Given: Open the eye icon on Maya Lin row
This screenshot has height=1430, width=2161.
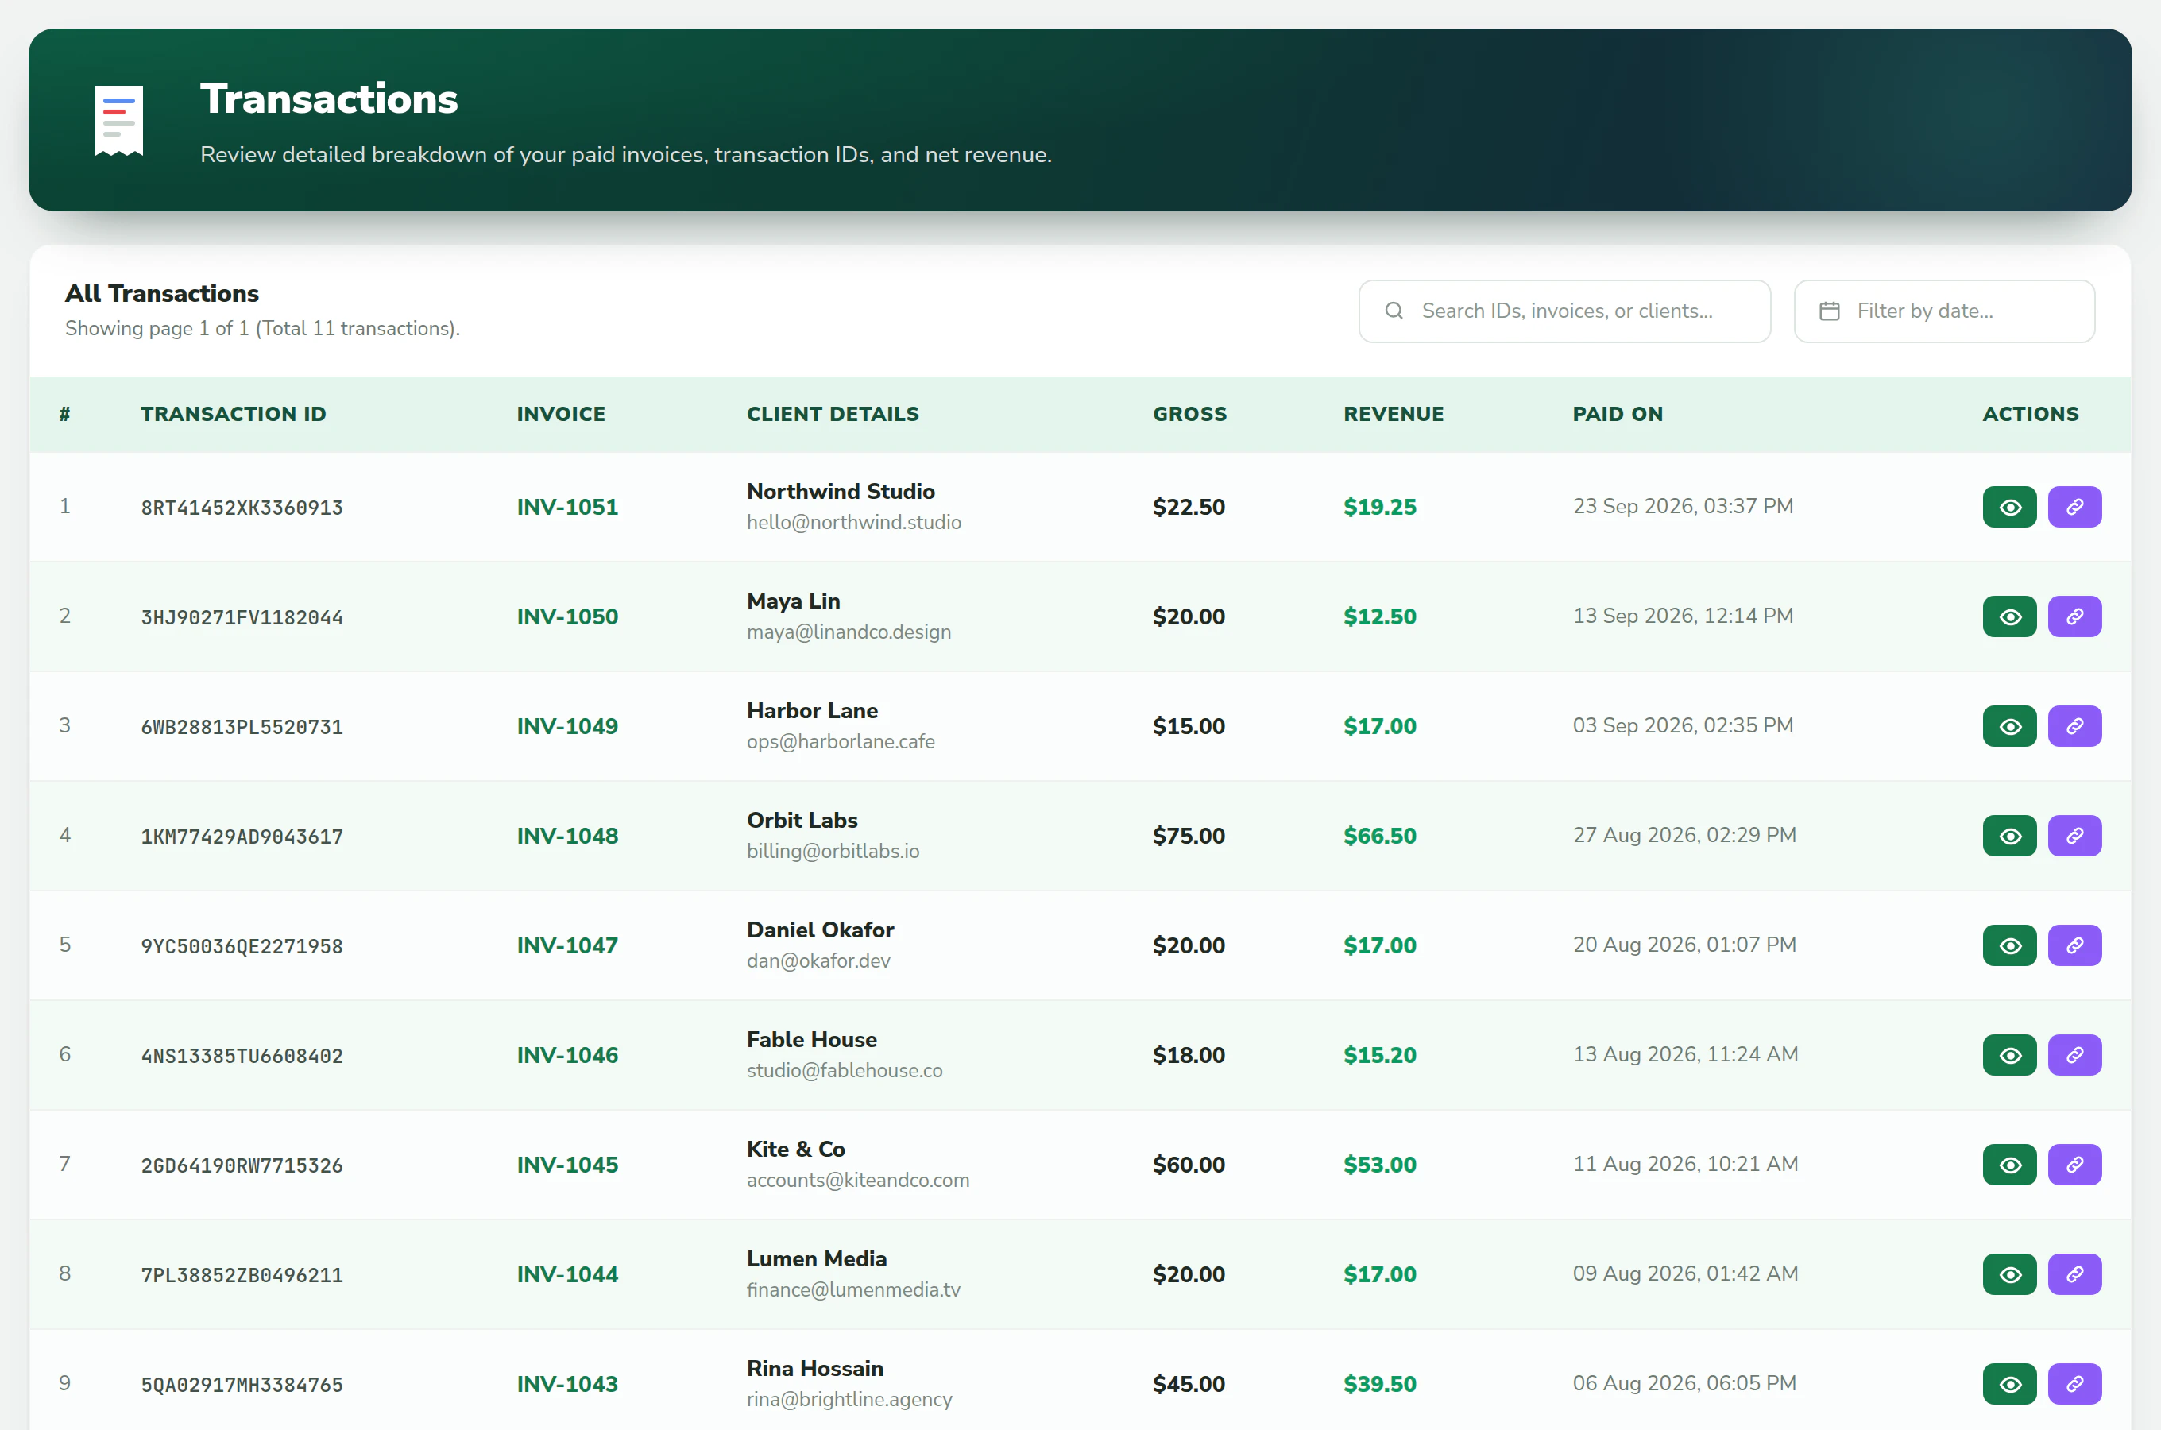Looking at the screenshot, I should pyautogui.click(x=2008, y=616).
